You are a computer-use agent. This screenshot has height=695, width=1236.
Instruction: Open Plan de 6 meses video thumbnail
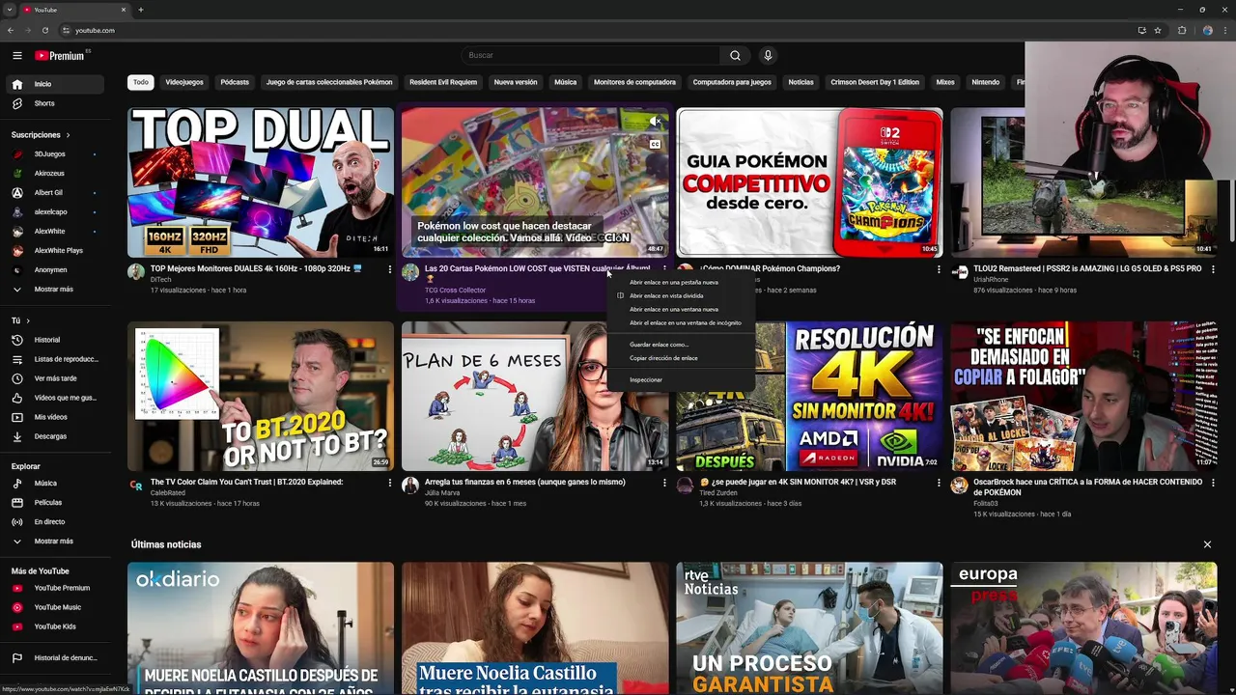[x=535, y=396]
